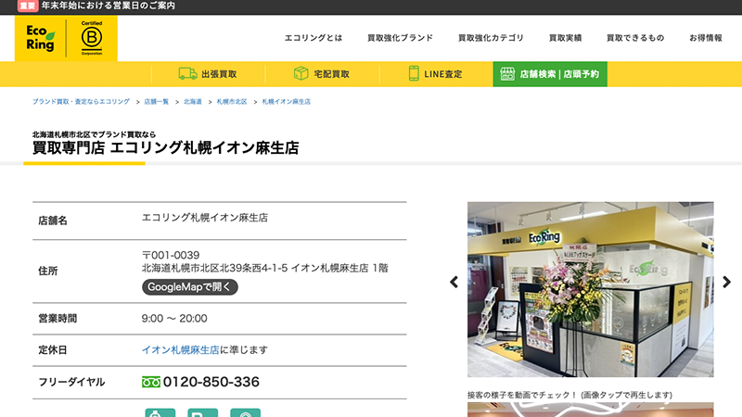Show next store photo with right arrow

(726, 283)
